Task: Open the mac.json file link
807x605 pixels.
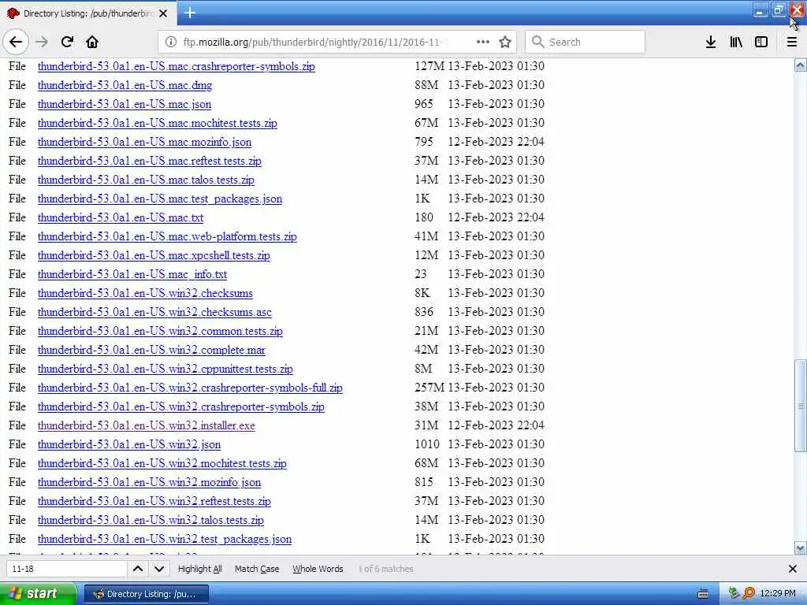Action: (x=124, y=104)
